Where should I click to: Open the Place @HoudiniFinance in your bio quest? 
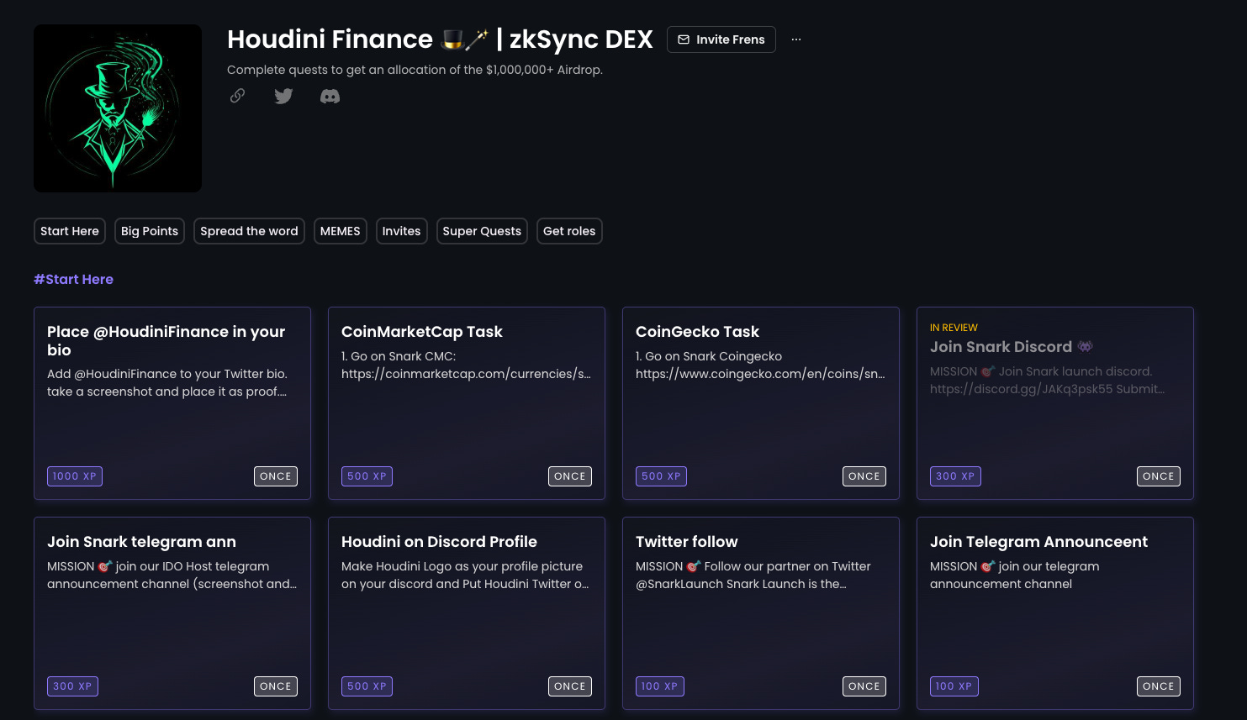172,403
